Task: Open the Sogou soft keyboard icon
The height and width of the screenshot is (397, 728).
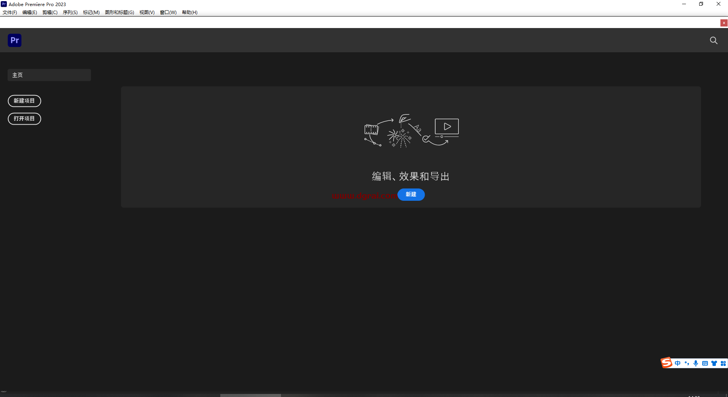Action: click(x=705, y=363)
